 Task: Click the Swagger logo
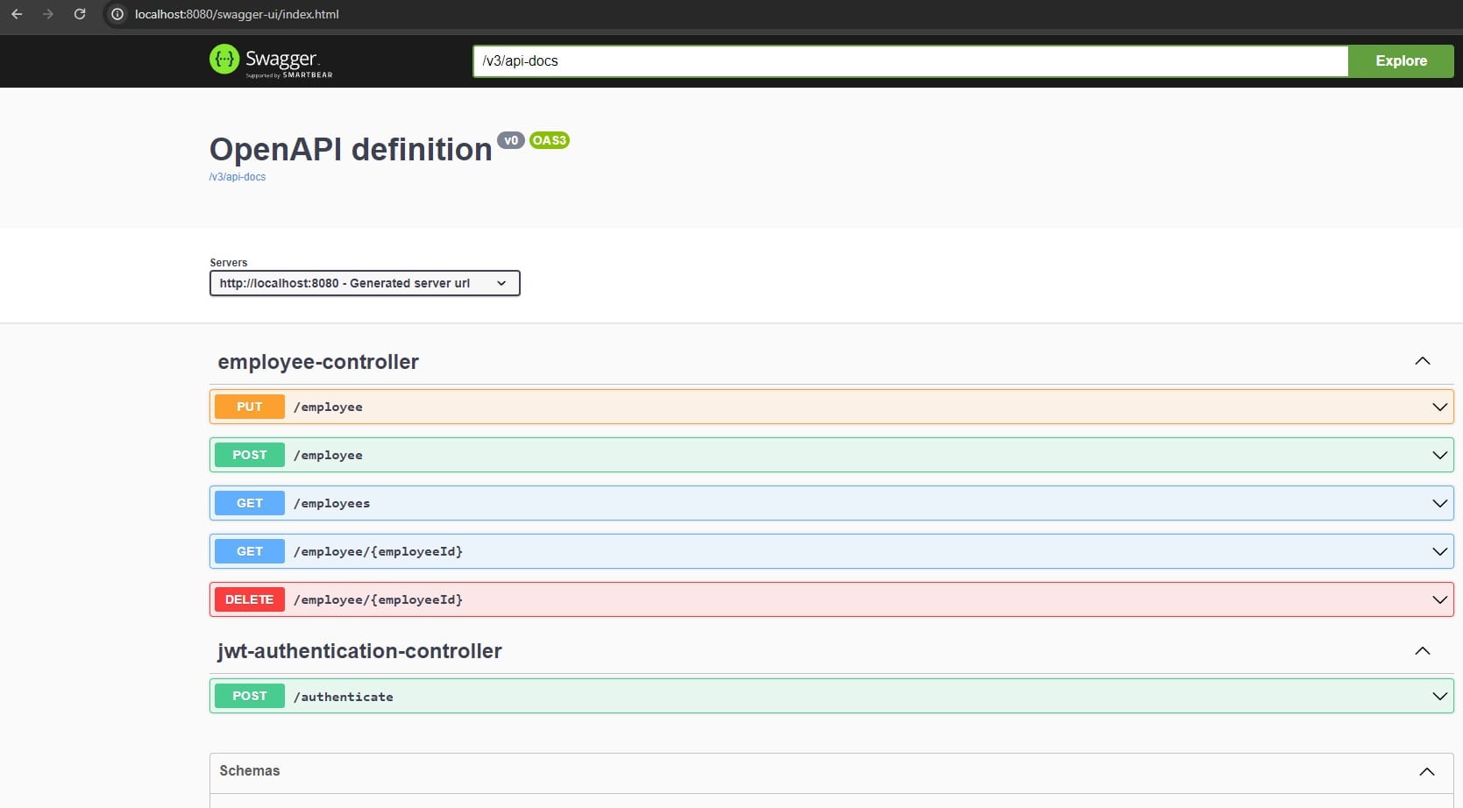(x=271, y=60)
